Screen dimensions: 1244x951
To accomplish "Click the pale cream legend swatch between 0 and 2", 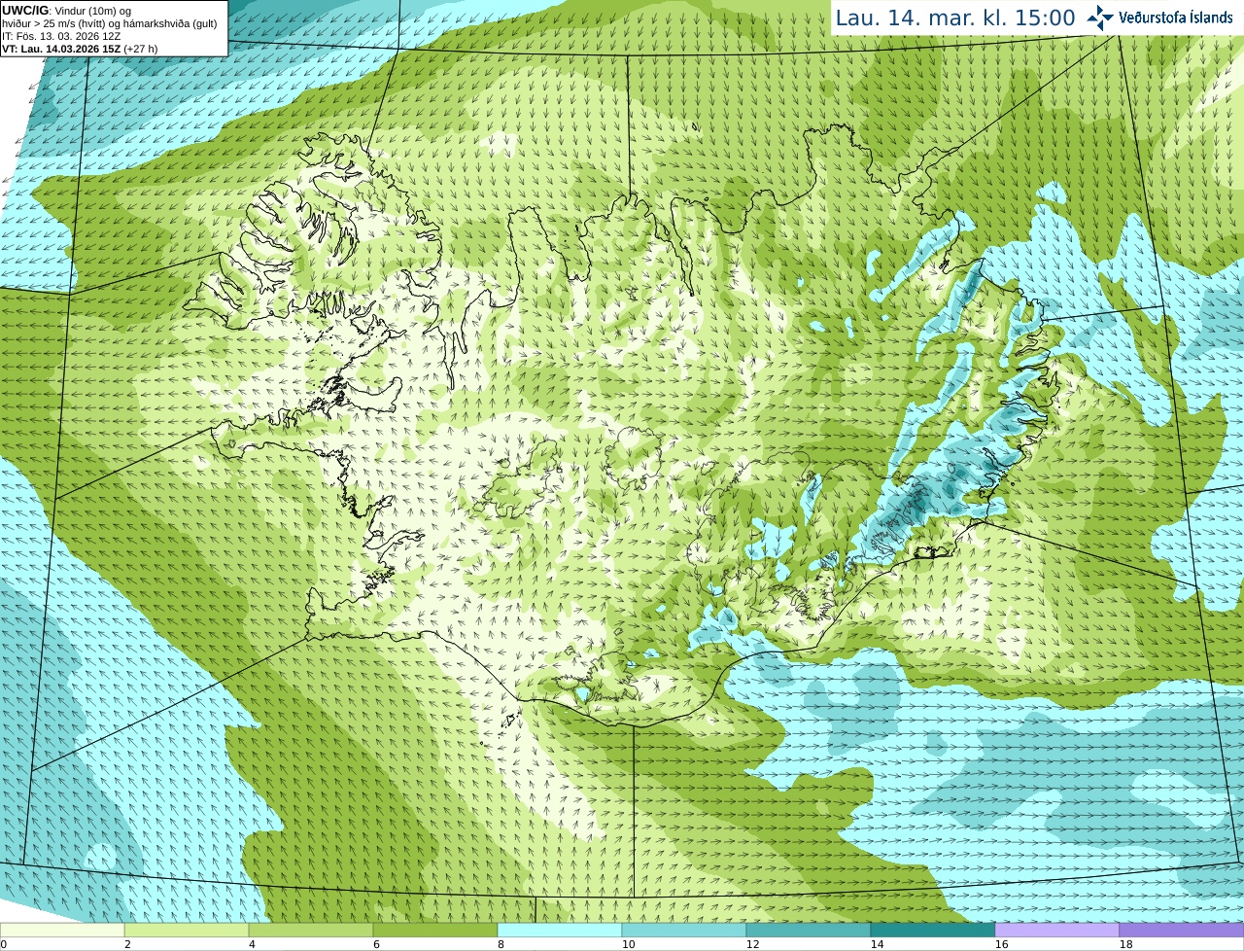I will pos(62,930).
